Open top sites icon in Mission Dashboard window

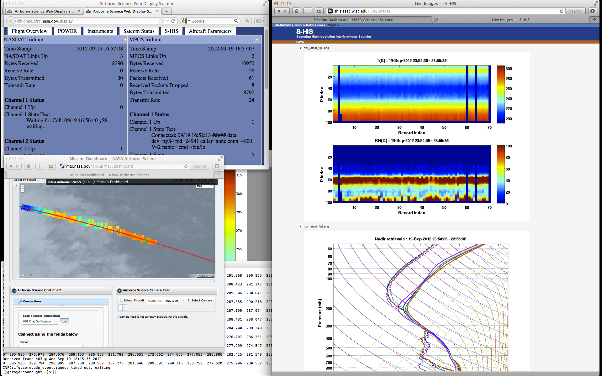pos(51,166)
